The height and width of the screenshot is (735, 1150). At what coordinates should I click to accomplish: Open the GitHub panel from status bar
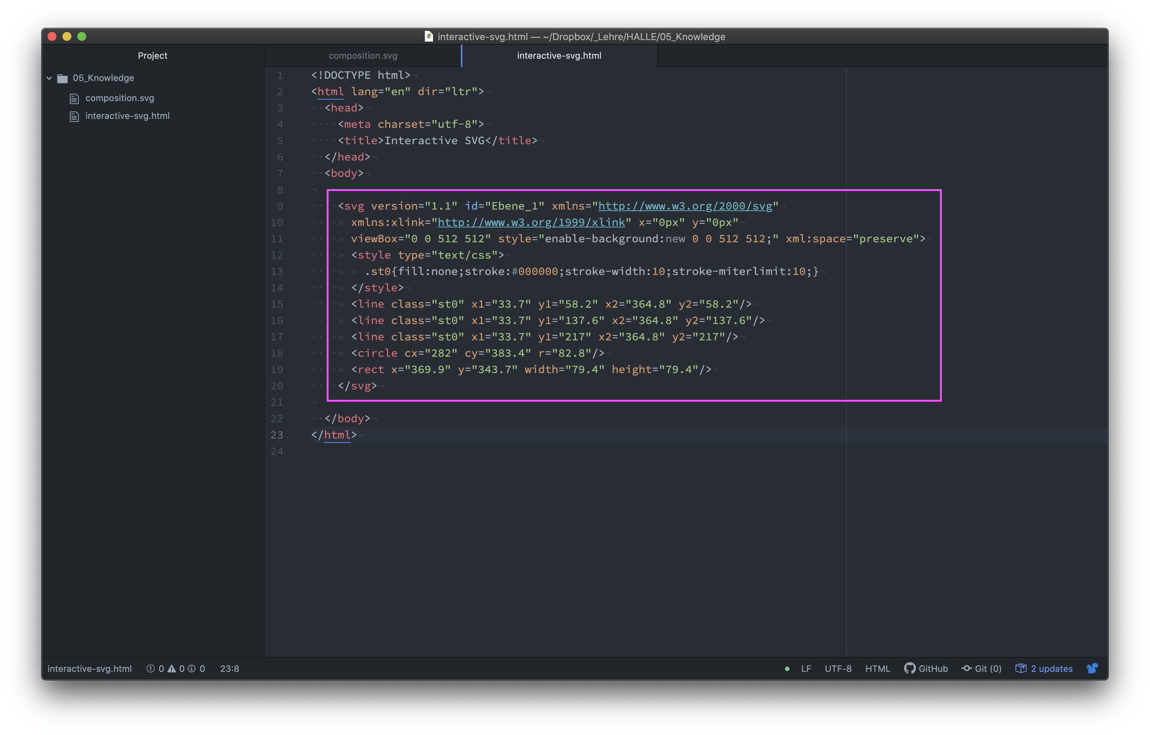(926, 668)
